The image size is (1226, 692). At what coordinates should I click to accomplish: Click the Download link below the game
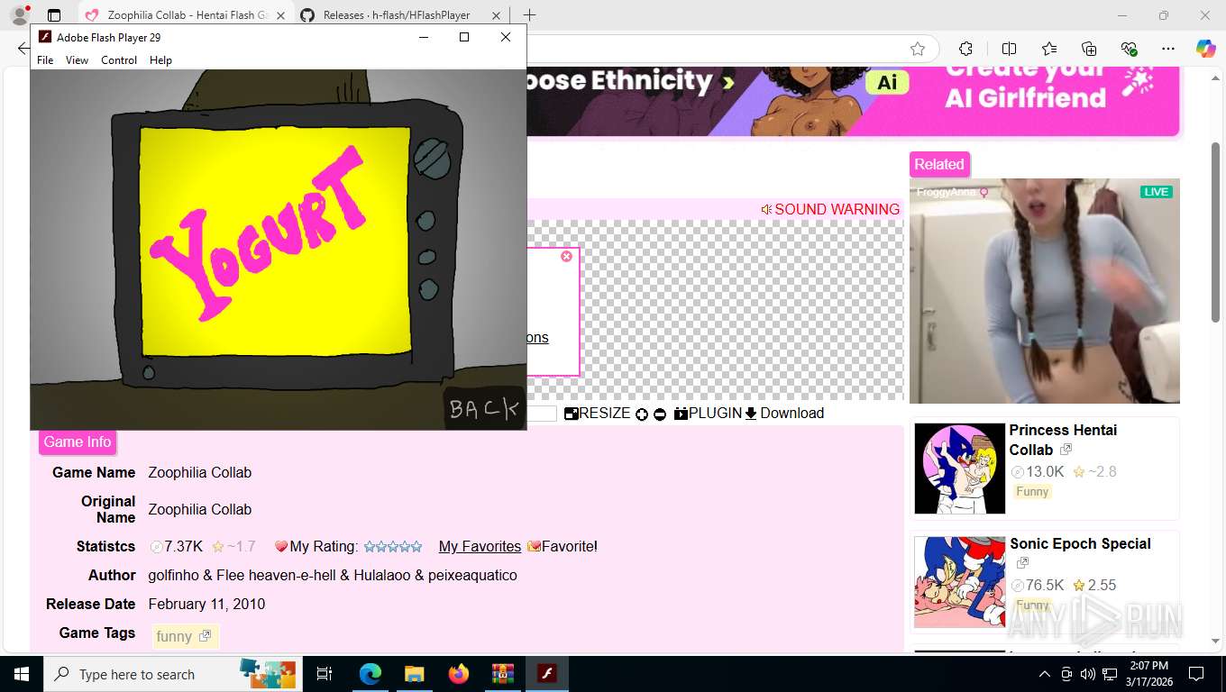pos(784,413)
